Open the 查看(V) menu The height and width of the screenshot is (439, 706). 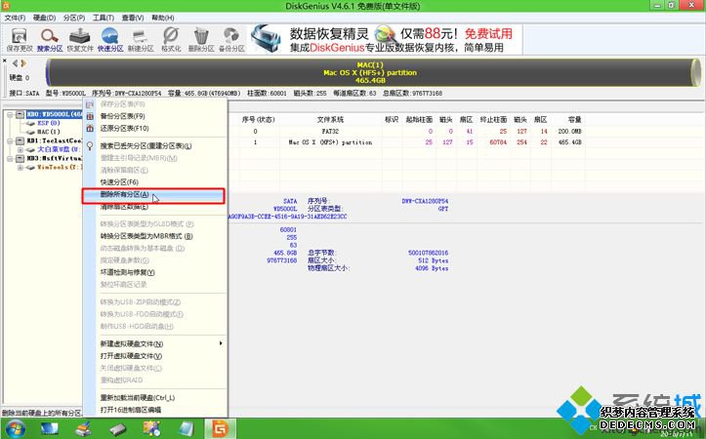coord(133,18)
